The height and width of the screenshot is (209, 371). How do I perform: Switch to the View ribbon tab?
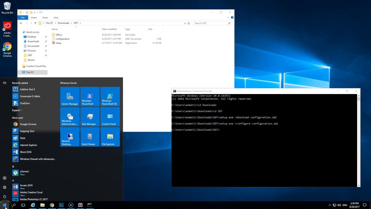pos(56,18)
